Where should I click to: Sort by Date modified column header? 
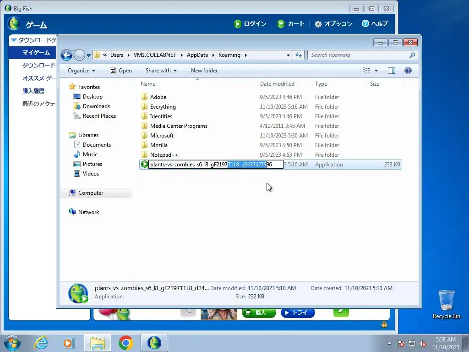(x=277, y=84)
